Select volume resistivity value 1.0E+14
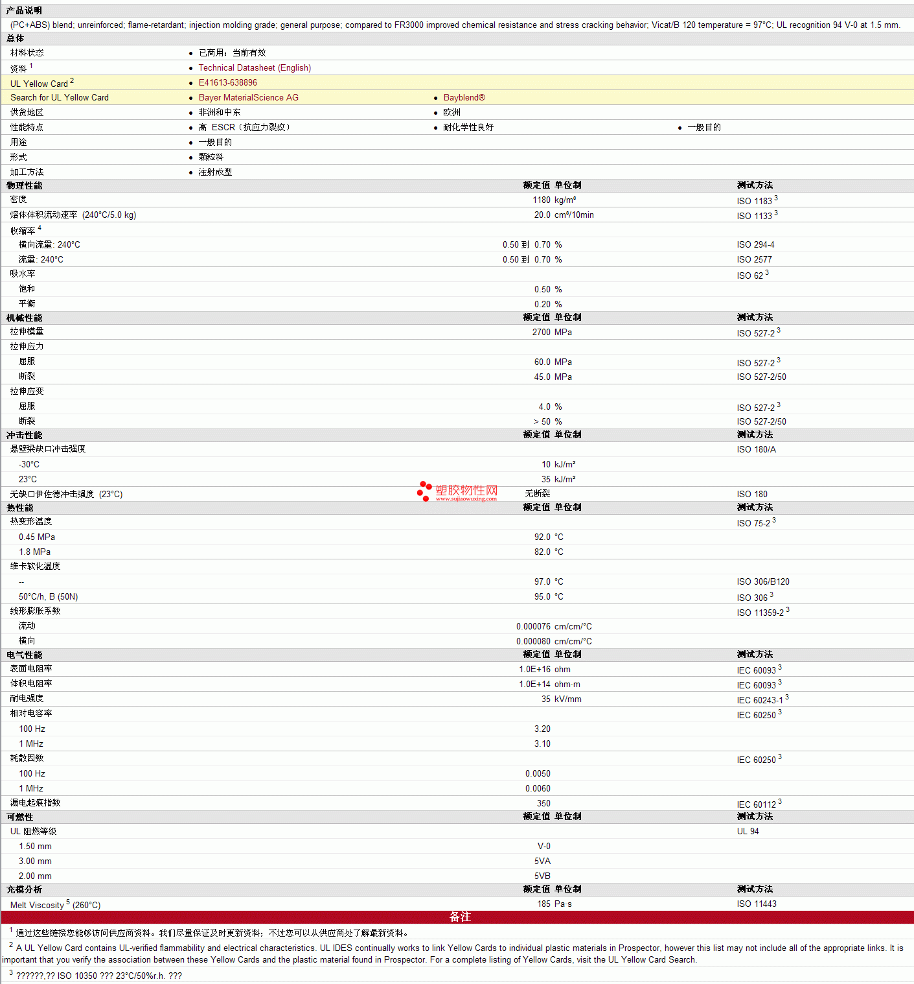 pos(534,684)
